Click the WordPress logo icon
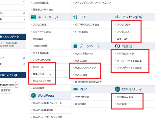Image resolution: width=158 pixels, height=118 pixels. pos(33,95)
